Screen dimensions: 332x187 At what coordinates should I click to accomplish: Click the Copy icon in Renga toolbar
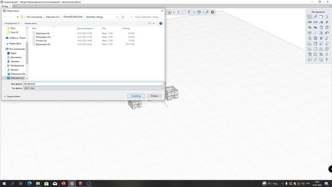184,12
